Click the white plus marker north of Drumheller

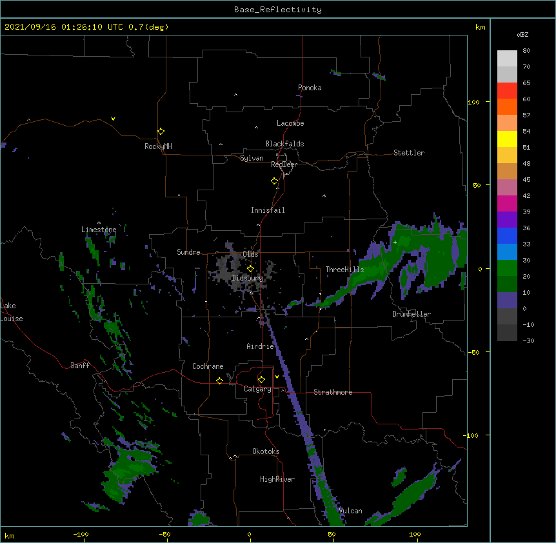point(395,242)
